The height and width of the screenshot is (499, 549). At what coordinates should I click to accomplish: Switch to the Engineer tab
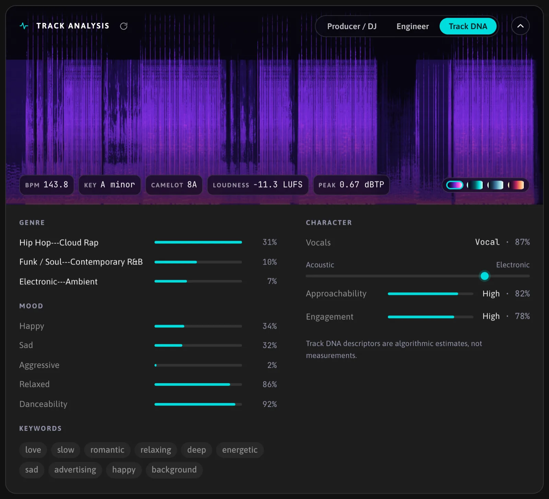[x=412, y=26]
